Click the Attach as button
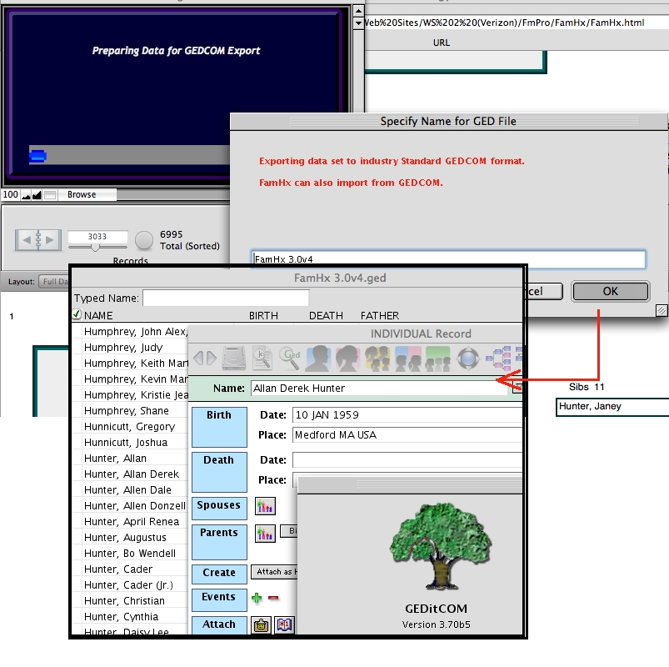The height and width of the screenshot is (667, 669). [x=275, y=572]
